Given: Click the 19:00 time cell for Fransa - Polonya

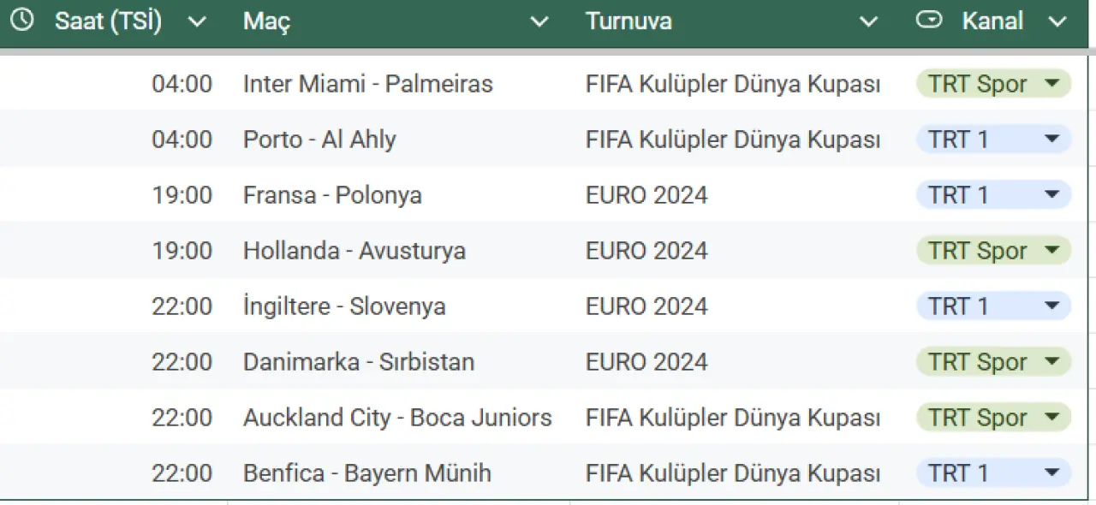Looking at the screenshot, I should (182, 195).
